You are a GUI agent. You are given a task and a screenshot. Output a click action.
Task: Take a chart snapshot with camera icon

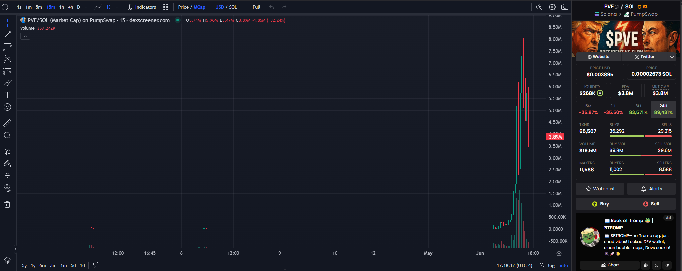pos(565,7)
